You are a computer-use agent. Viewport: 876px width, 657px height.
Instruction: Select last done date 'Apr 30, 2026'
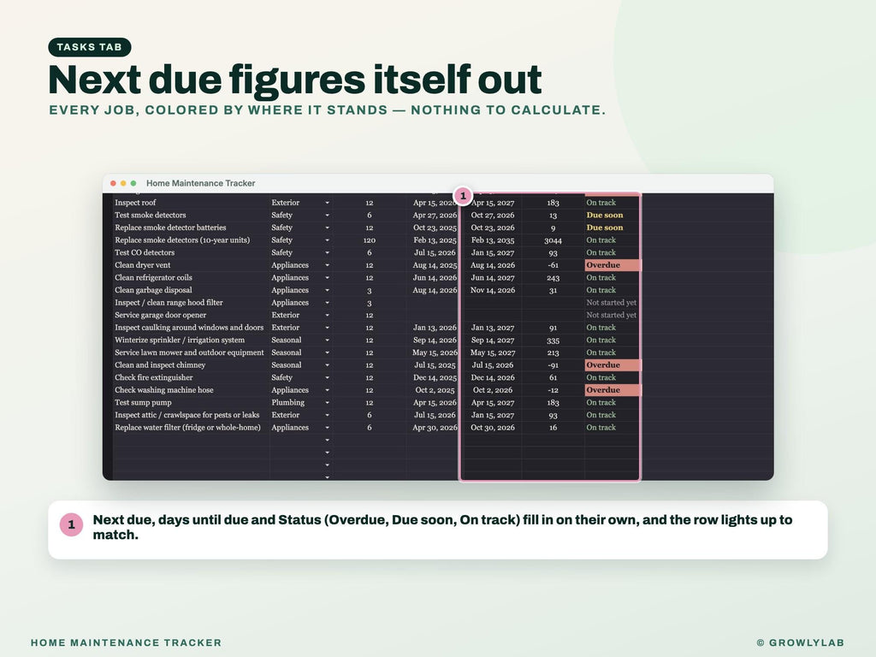tap(435, 428)
